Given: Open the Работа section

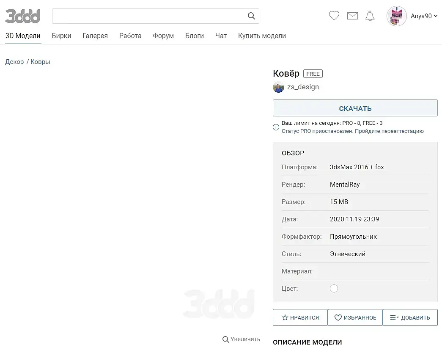Looking at the screenshot, I should tap(130, 36).
